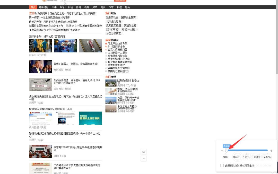This screenshot has height=174, width=278.
Task: Open hot search 白宫人员佩戴口罩
Action: point(117,50)
